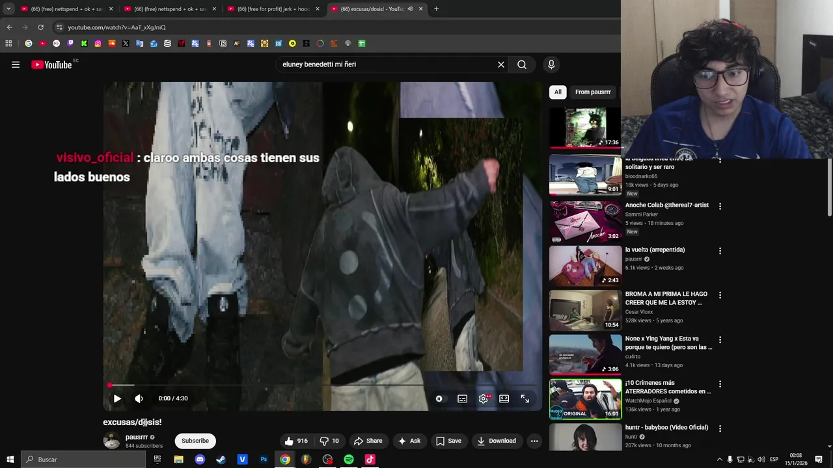Select the From pausrrr filter chip
The width and height of the screenshot is (833, 468).
coord(593,92)
